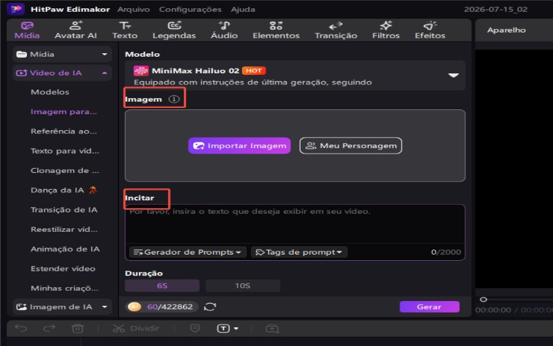Select the 10S duration option
The image size is (553, 346).
243,285
